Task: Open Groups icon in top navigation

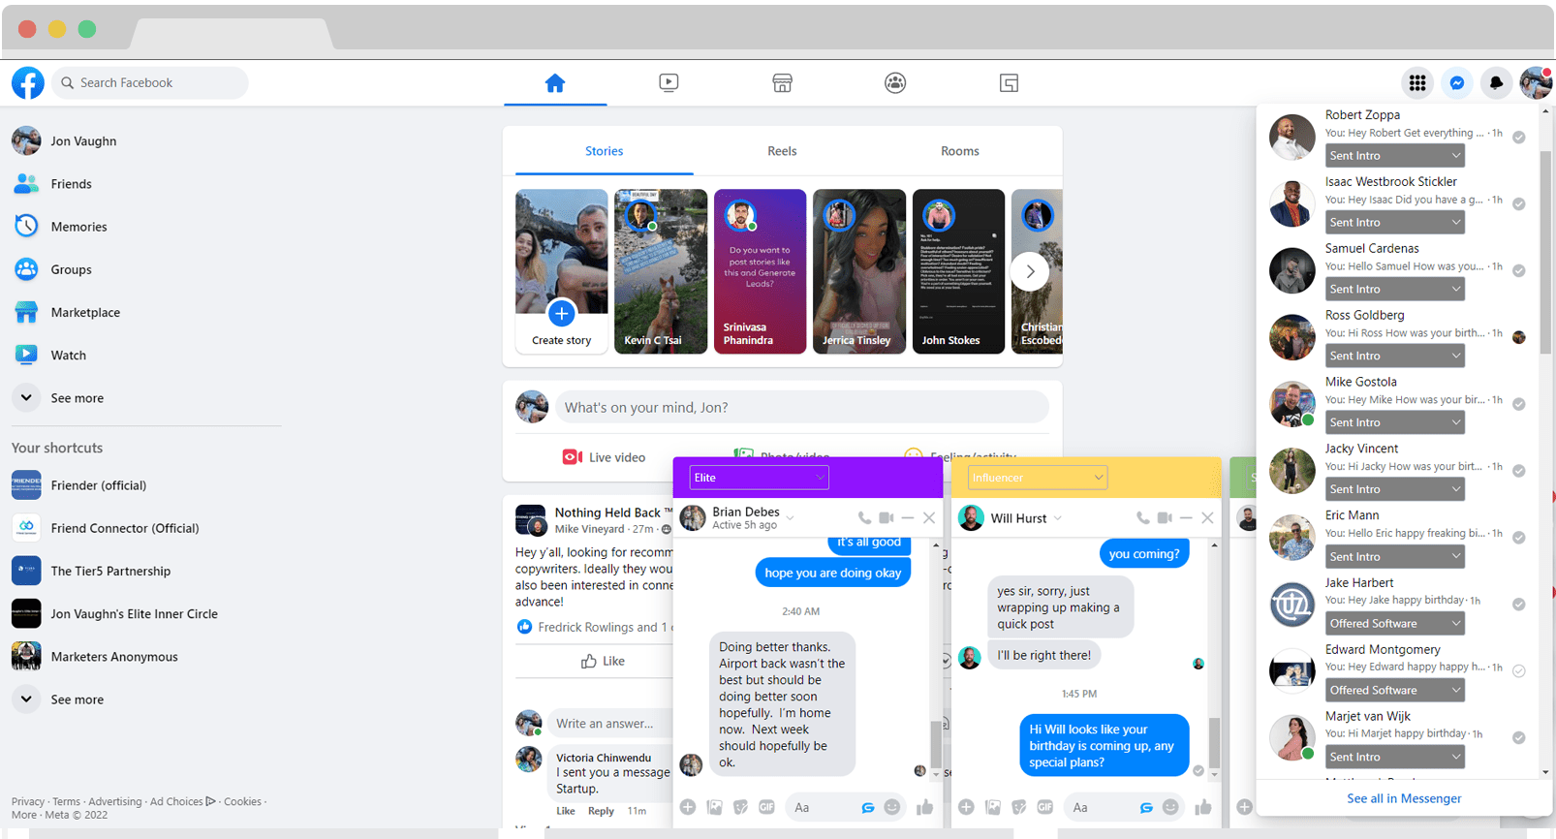Action: [895, 83]
